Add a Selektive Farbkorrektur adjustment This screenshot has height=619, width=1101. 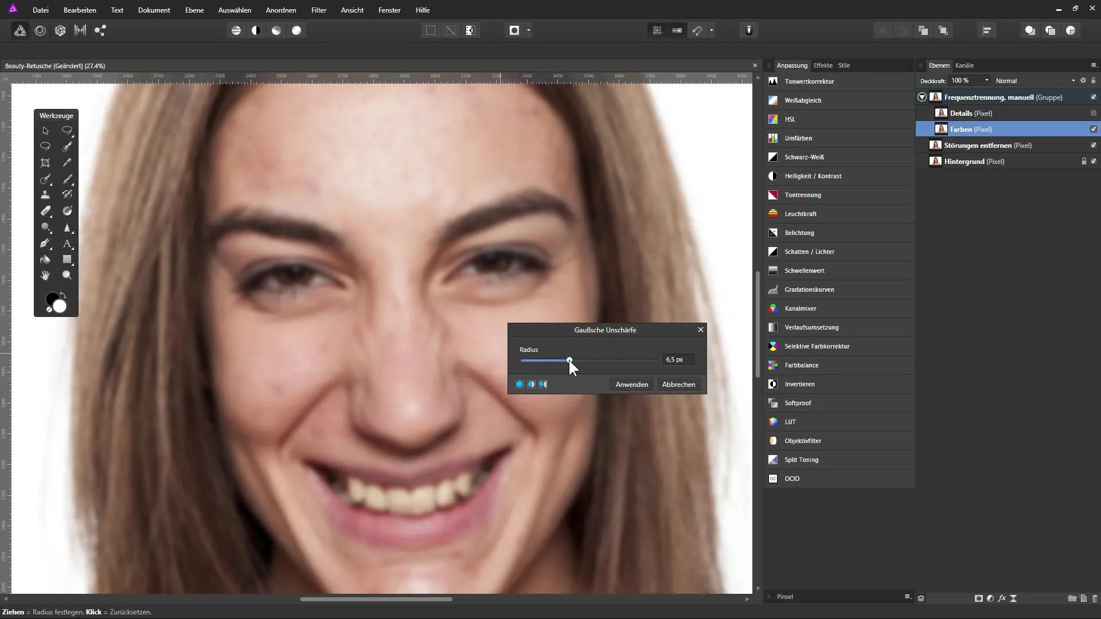tap(838, 346)
